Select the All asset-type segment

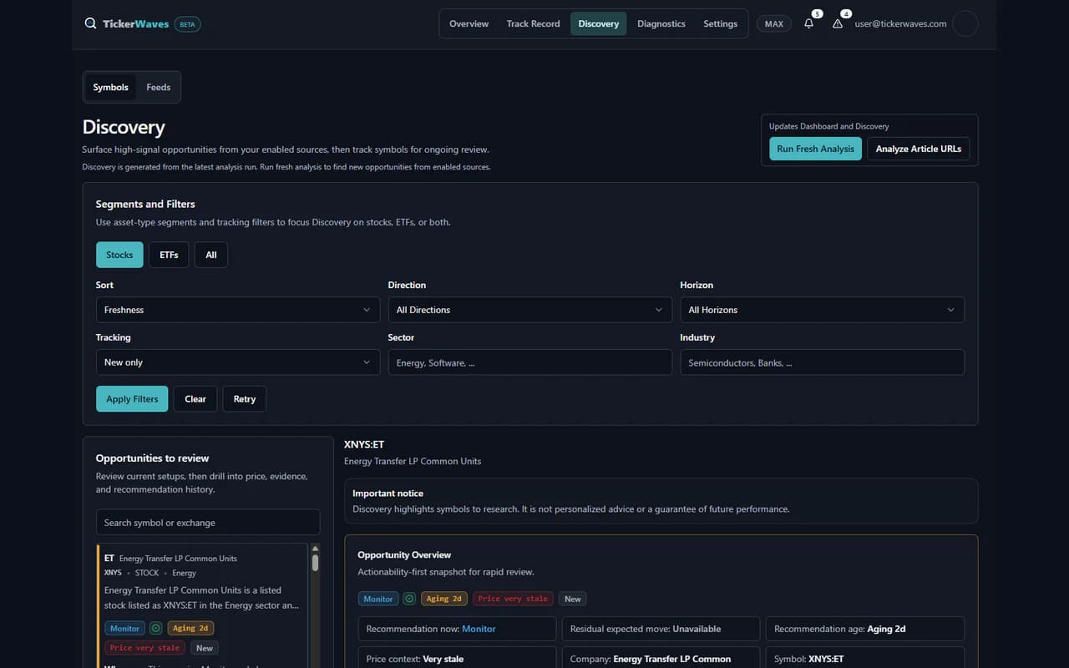[211, 255]
